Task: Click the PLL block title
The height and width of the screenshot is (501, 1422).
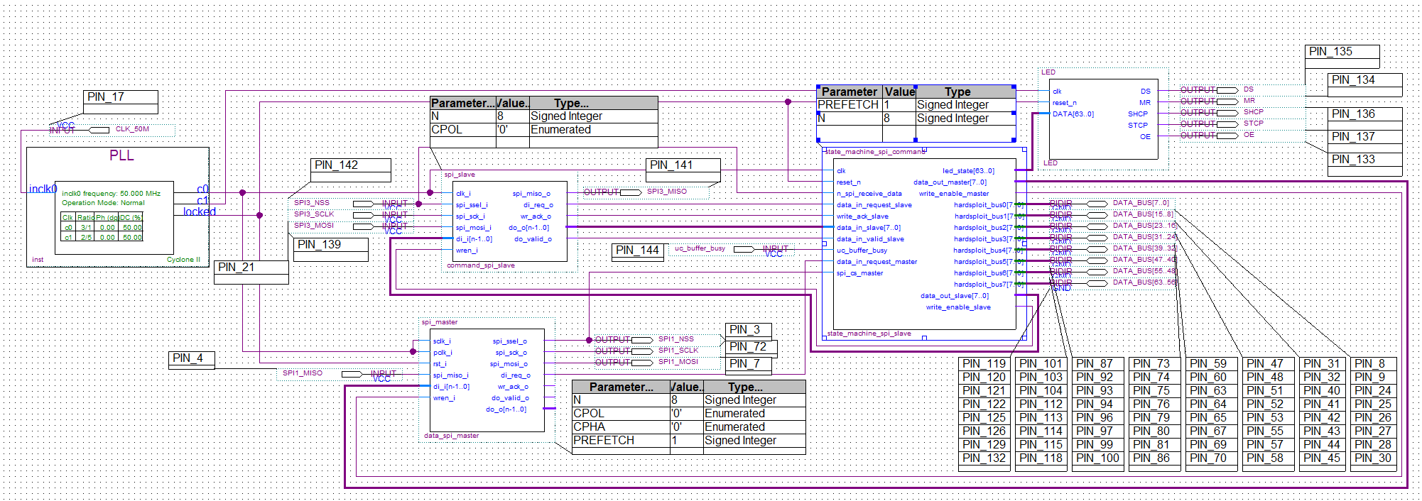Action: coord(121,155)
